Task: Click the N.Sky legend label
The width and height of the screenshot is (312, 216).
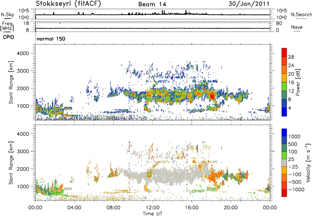Action: coord(7,14)
